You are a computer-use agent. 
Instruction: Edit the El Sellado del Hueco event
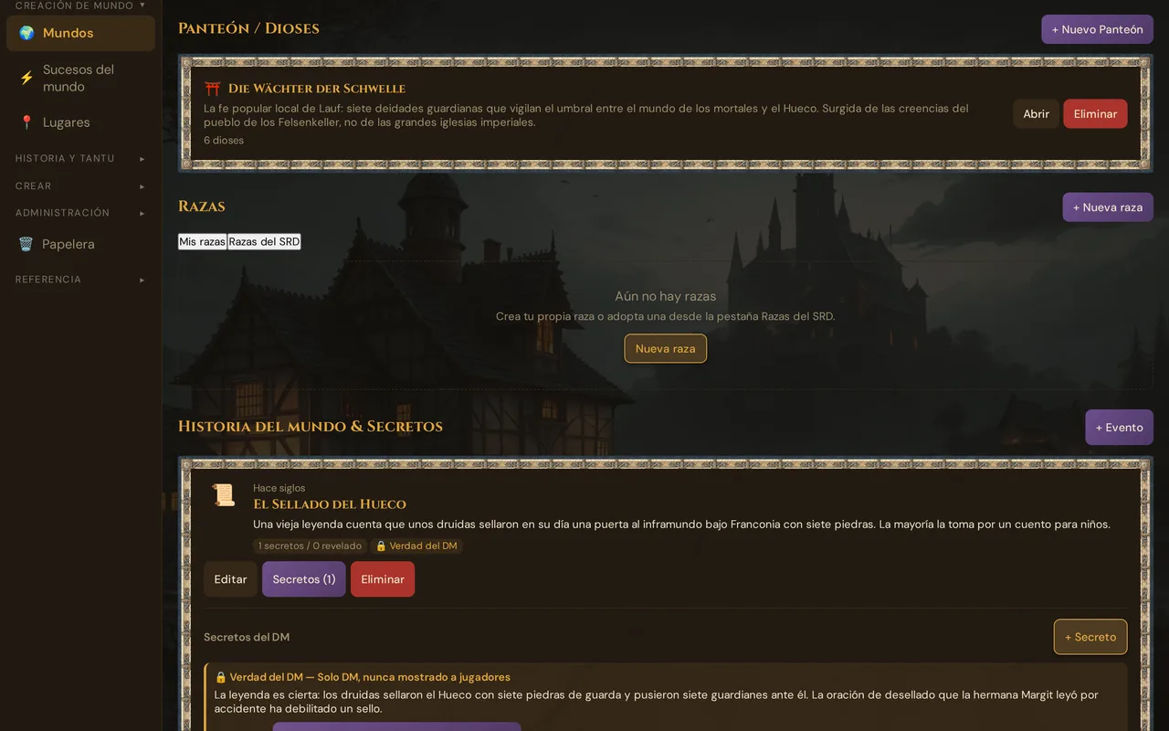coord(230,579)
